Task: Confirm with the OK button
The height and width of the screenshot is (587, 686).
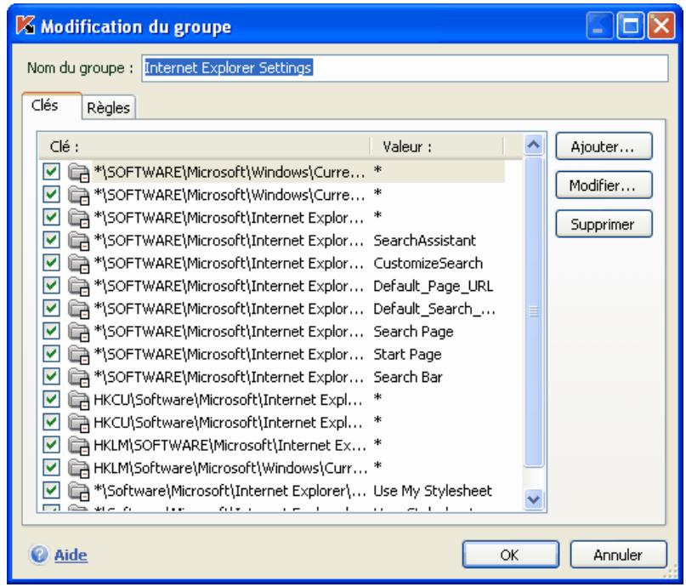Action: click(510, 555)
